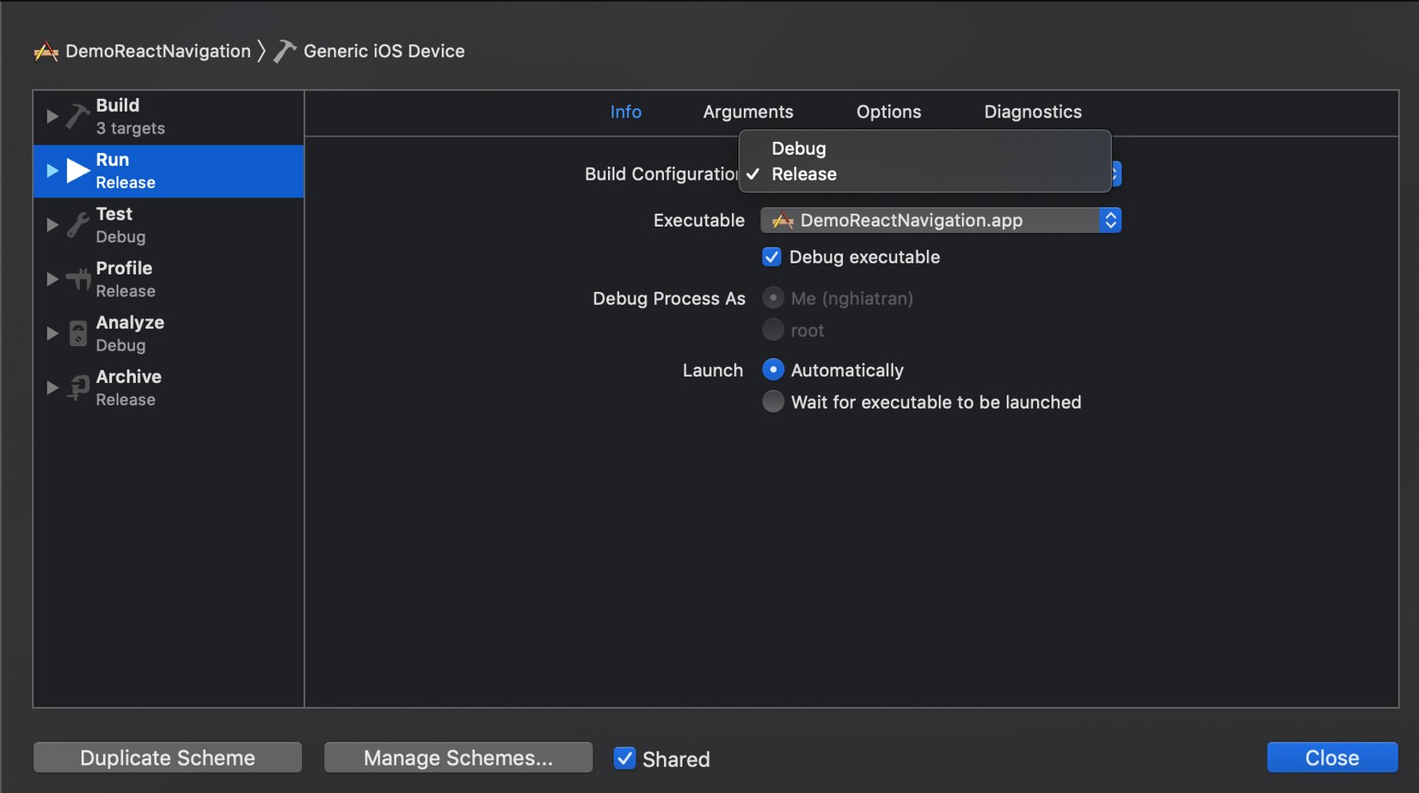Image resolution: width=1419 pixels, height=793 pixels.
Task: Choose Debug from the configuration menu
Action: [x=799, y=149]
